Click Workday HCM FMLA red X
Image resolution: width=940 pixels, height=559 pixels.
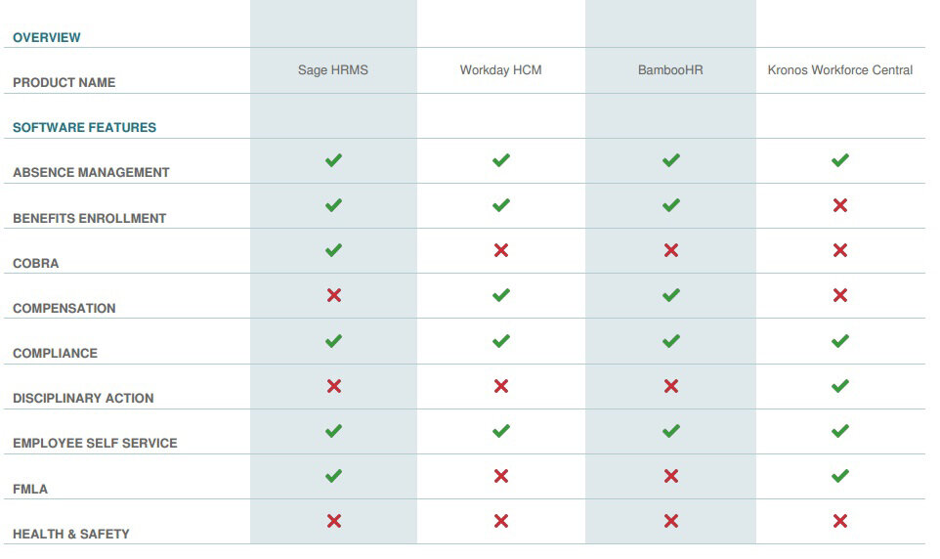tap(501, 476)
